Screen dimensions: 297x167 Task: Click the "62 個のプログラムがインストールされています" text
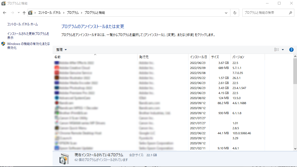click(x=101, y=160)
